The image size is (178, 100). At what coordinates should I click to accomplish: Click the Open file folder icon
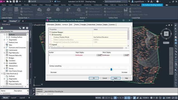11,1
